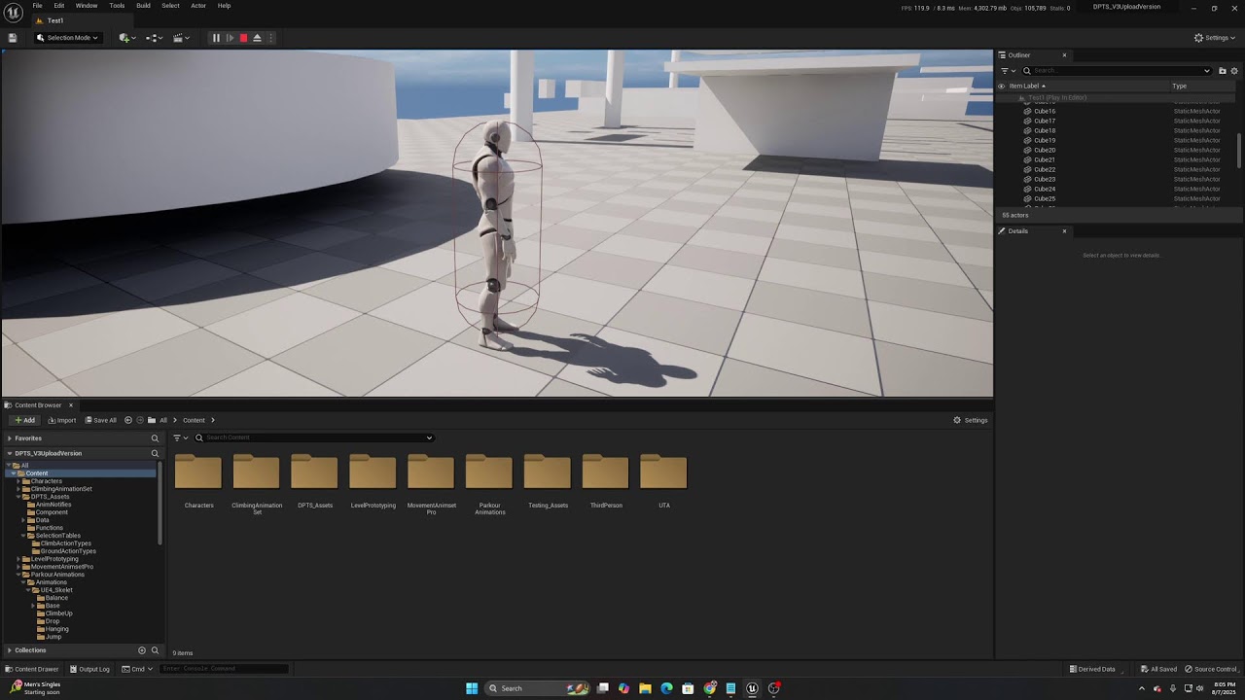
Task: Open the Actor menu
Action: pos(198,6)
